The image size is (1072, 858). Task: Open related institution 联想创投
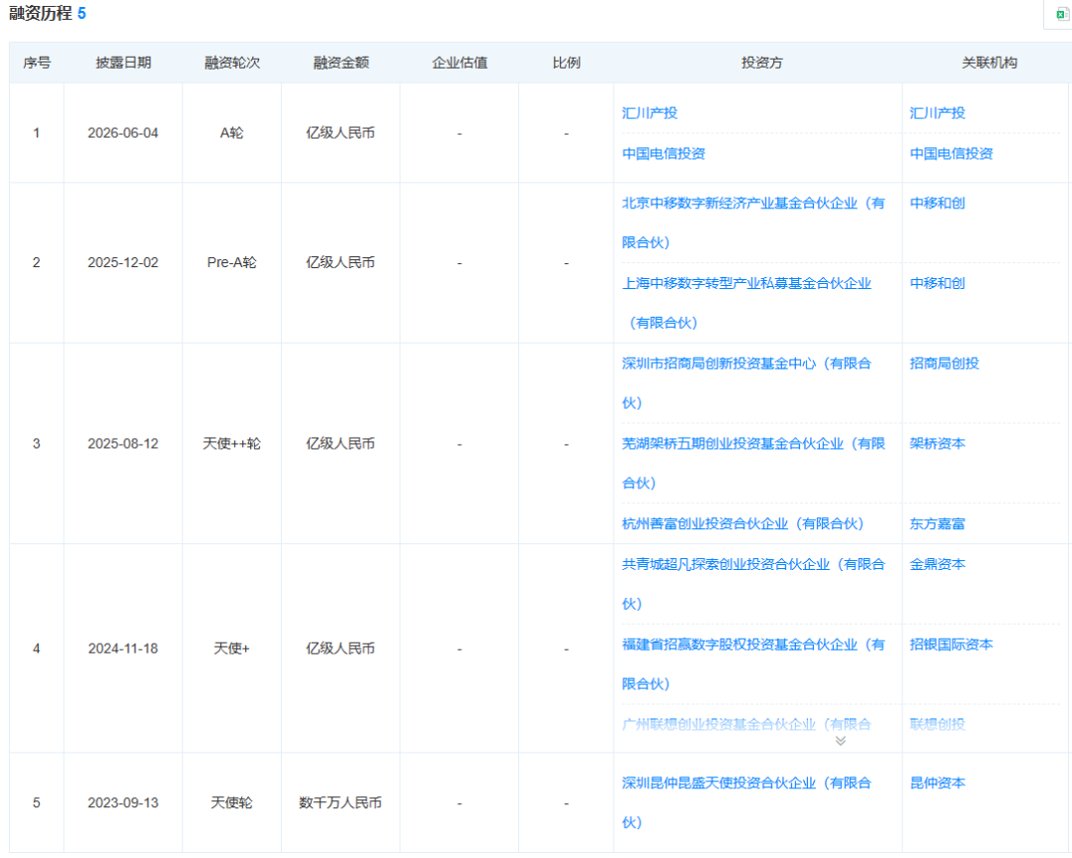pyautogui.click(x=937, y=724)
